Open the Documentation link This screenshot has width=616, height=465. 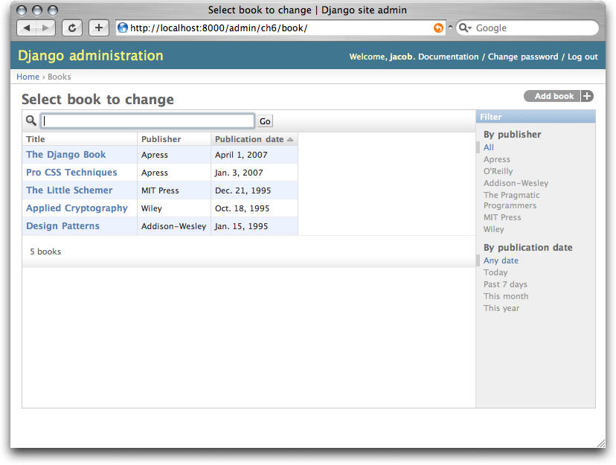tap(449, 57)
